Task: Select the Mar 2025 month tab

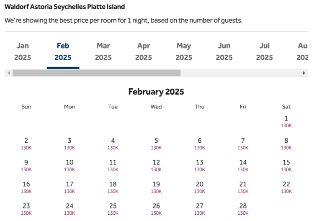Action: pyautogui.click(x=103, y=51)
